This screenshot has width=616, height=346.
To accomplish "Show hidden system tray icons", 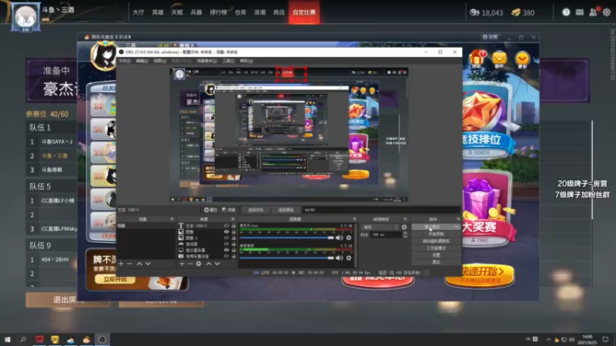I will pyautogui.click(x=548, y=339).
